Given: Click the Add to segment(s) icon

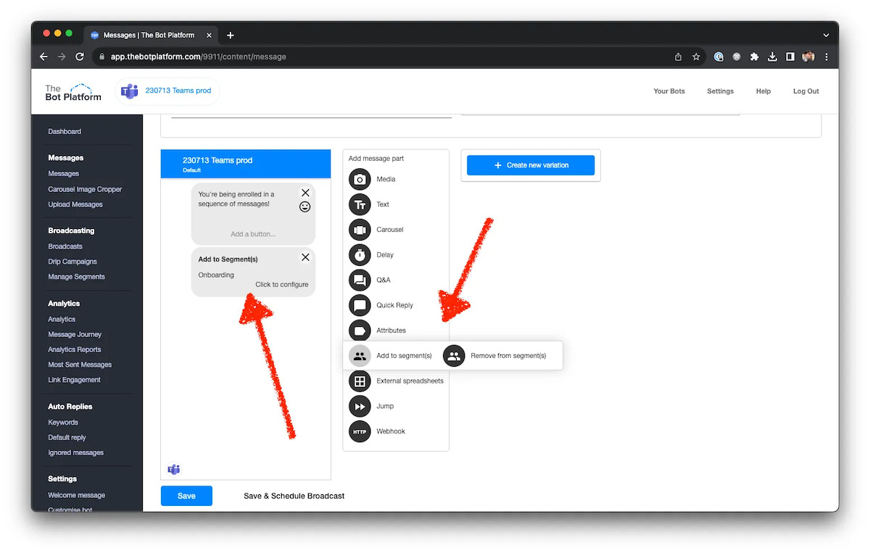Looking at the screenshot, I should coord(360,356).
